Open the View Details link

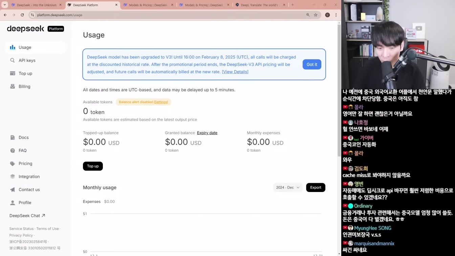click(235, 72)
